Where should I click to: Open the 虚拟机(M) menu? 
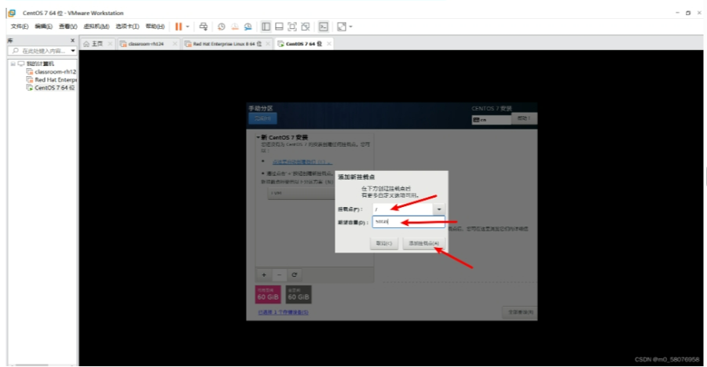96,27
